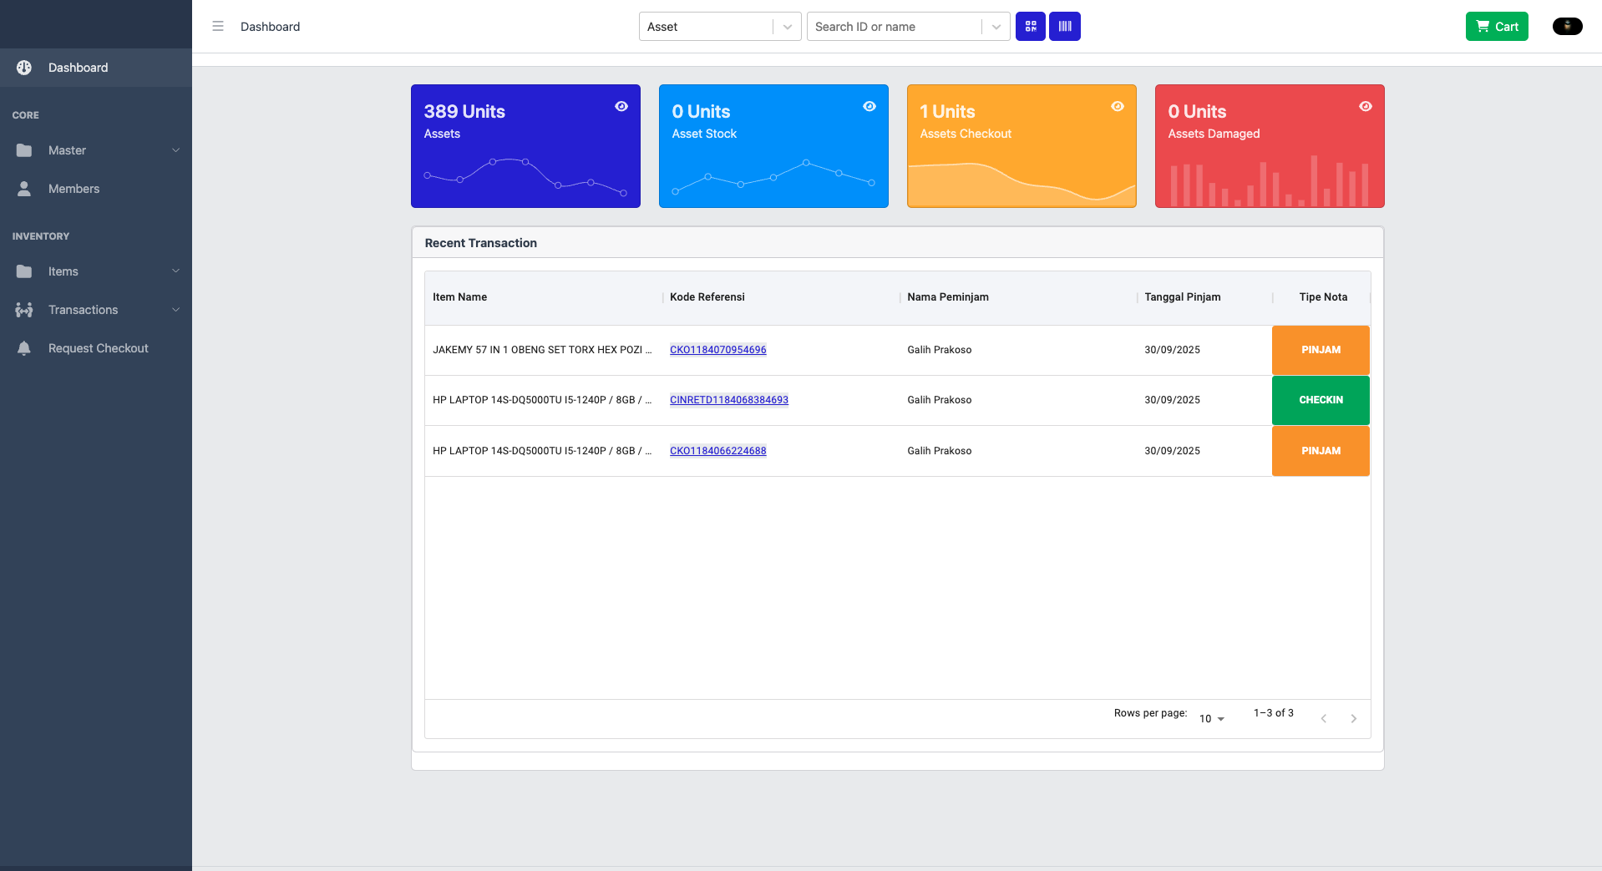The width and height of the screenshot is (1602, 871).
Task: Select the QR code scan icon
Action: 1030,26
